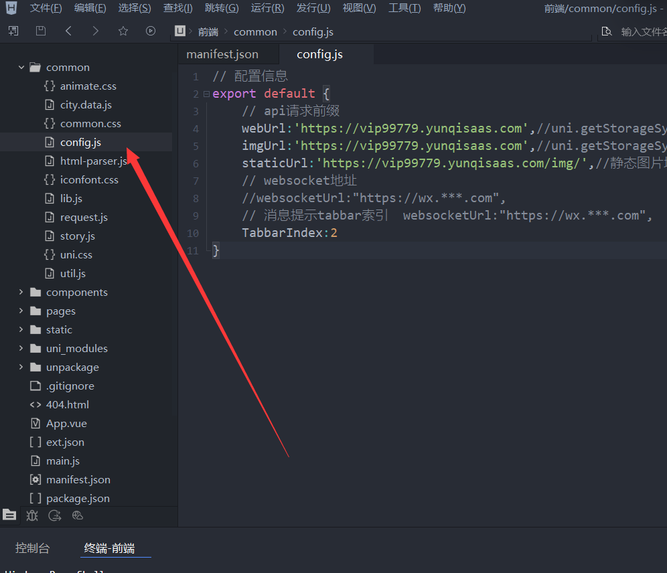Open the 工具(T) menu
667x573 pixels.
coord(404,8)
